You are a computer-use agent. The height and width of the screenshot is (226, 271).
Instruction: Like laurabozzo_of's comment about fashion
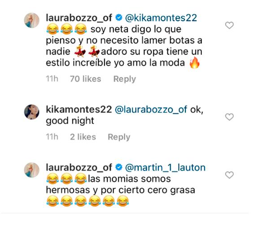229,26
